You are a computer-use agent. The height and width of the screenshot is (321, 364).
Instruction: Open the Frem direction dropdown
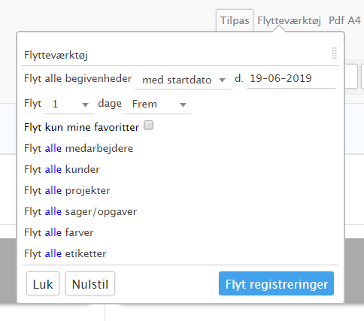point(158,104)
